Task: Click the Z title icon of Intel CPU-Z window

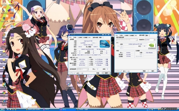Action: tap(69, 34)
